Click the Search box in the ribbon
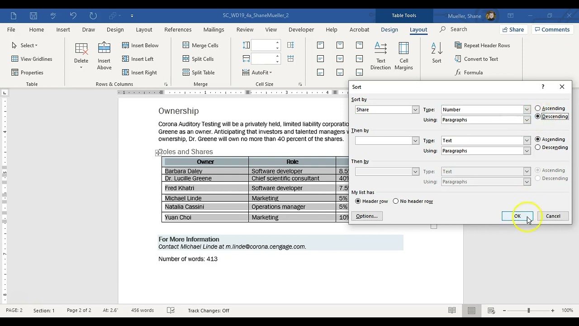The height and width of the screenshot is (326, 579). point(454,29)
